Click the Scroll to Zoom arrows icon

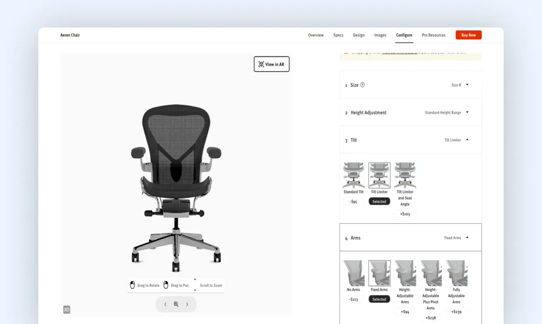pos(195,285)
